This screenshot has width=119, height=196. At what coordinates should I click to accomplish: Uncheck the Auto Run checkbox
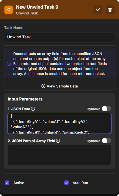coord(66,183)
